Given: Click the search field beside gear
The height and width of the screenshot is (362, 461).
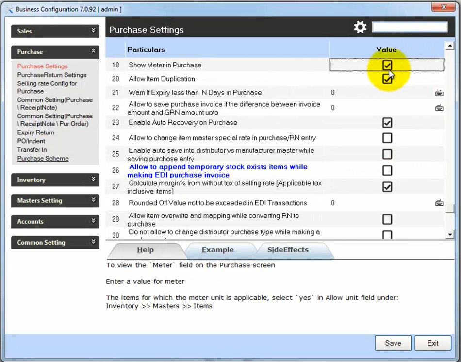Looking at the screenshot, I should coord(410,27).
